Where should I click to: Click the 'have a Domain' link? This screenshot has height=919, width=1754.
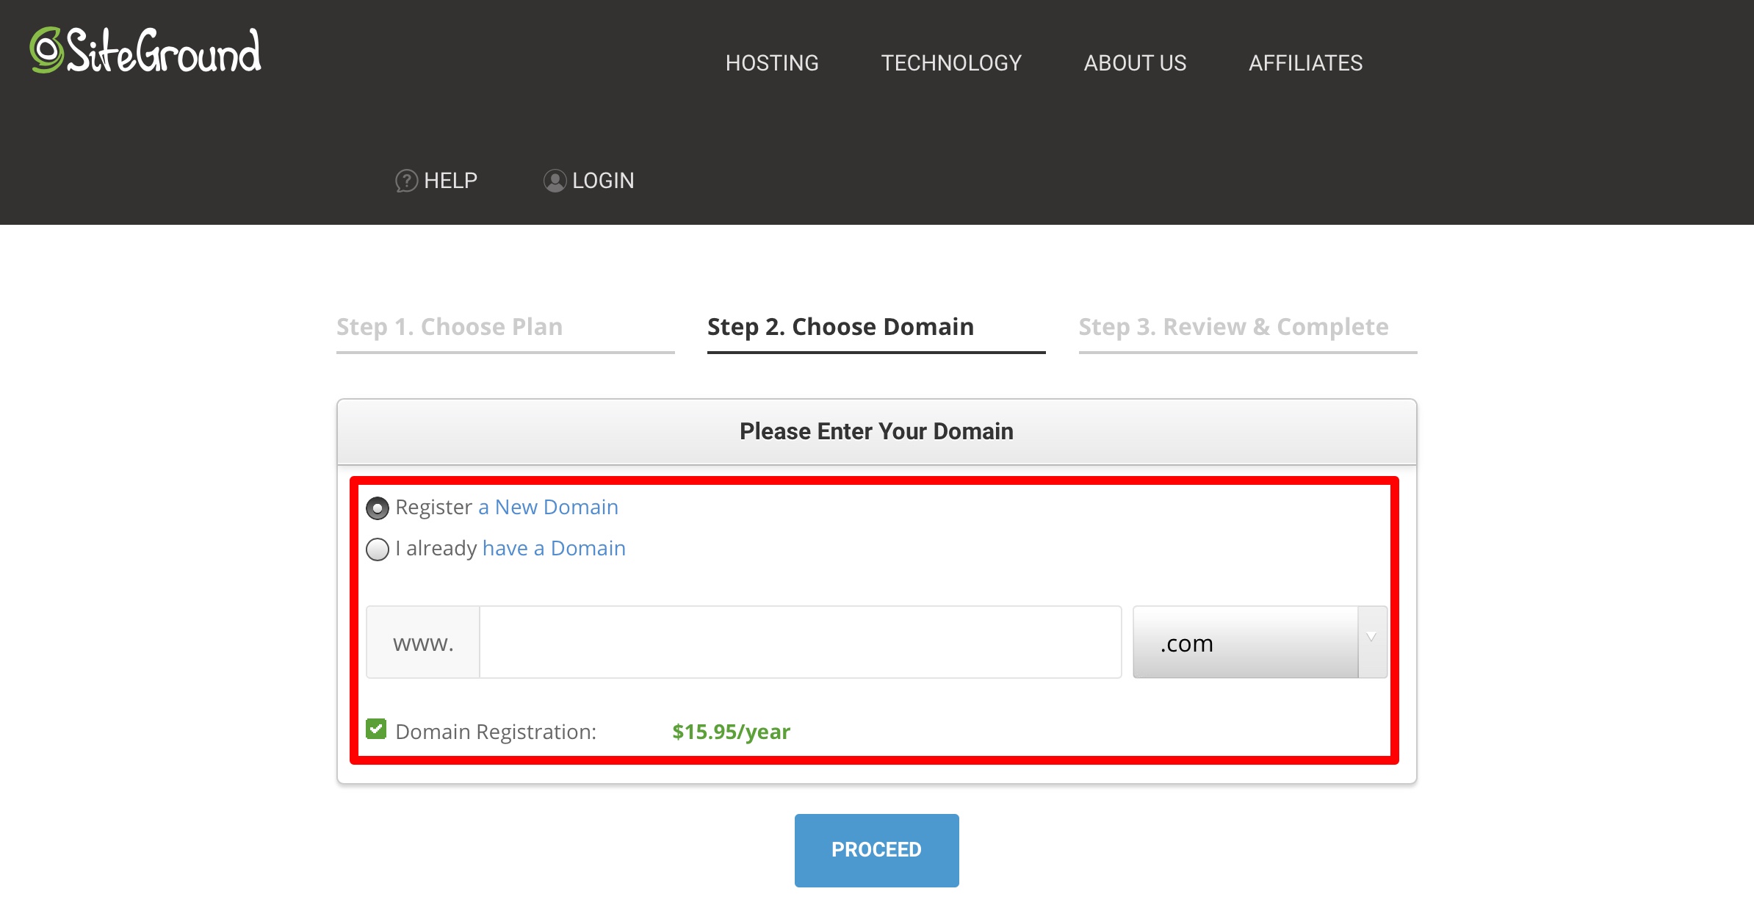coord(554,549)
